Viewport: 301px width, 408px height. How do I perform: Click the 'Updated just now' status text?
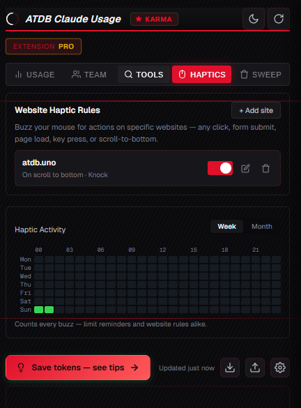pyautogui.click(x=187, y=368)
